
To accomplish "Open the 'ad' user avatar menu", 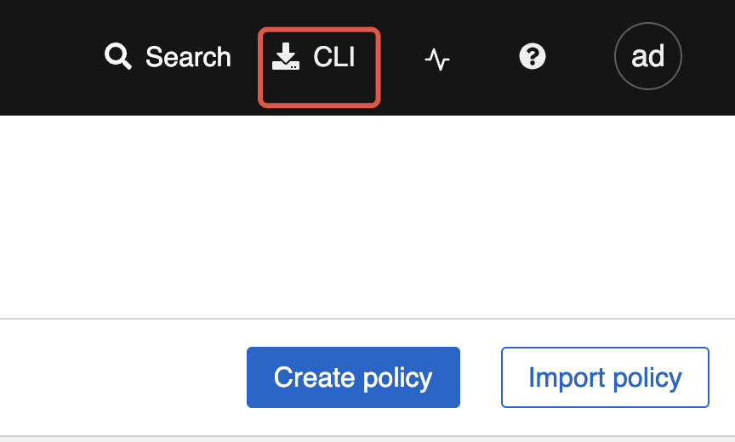I will pyautogui.click(x=647, y=56).
